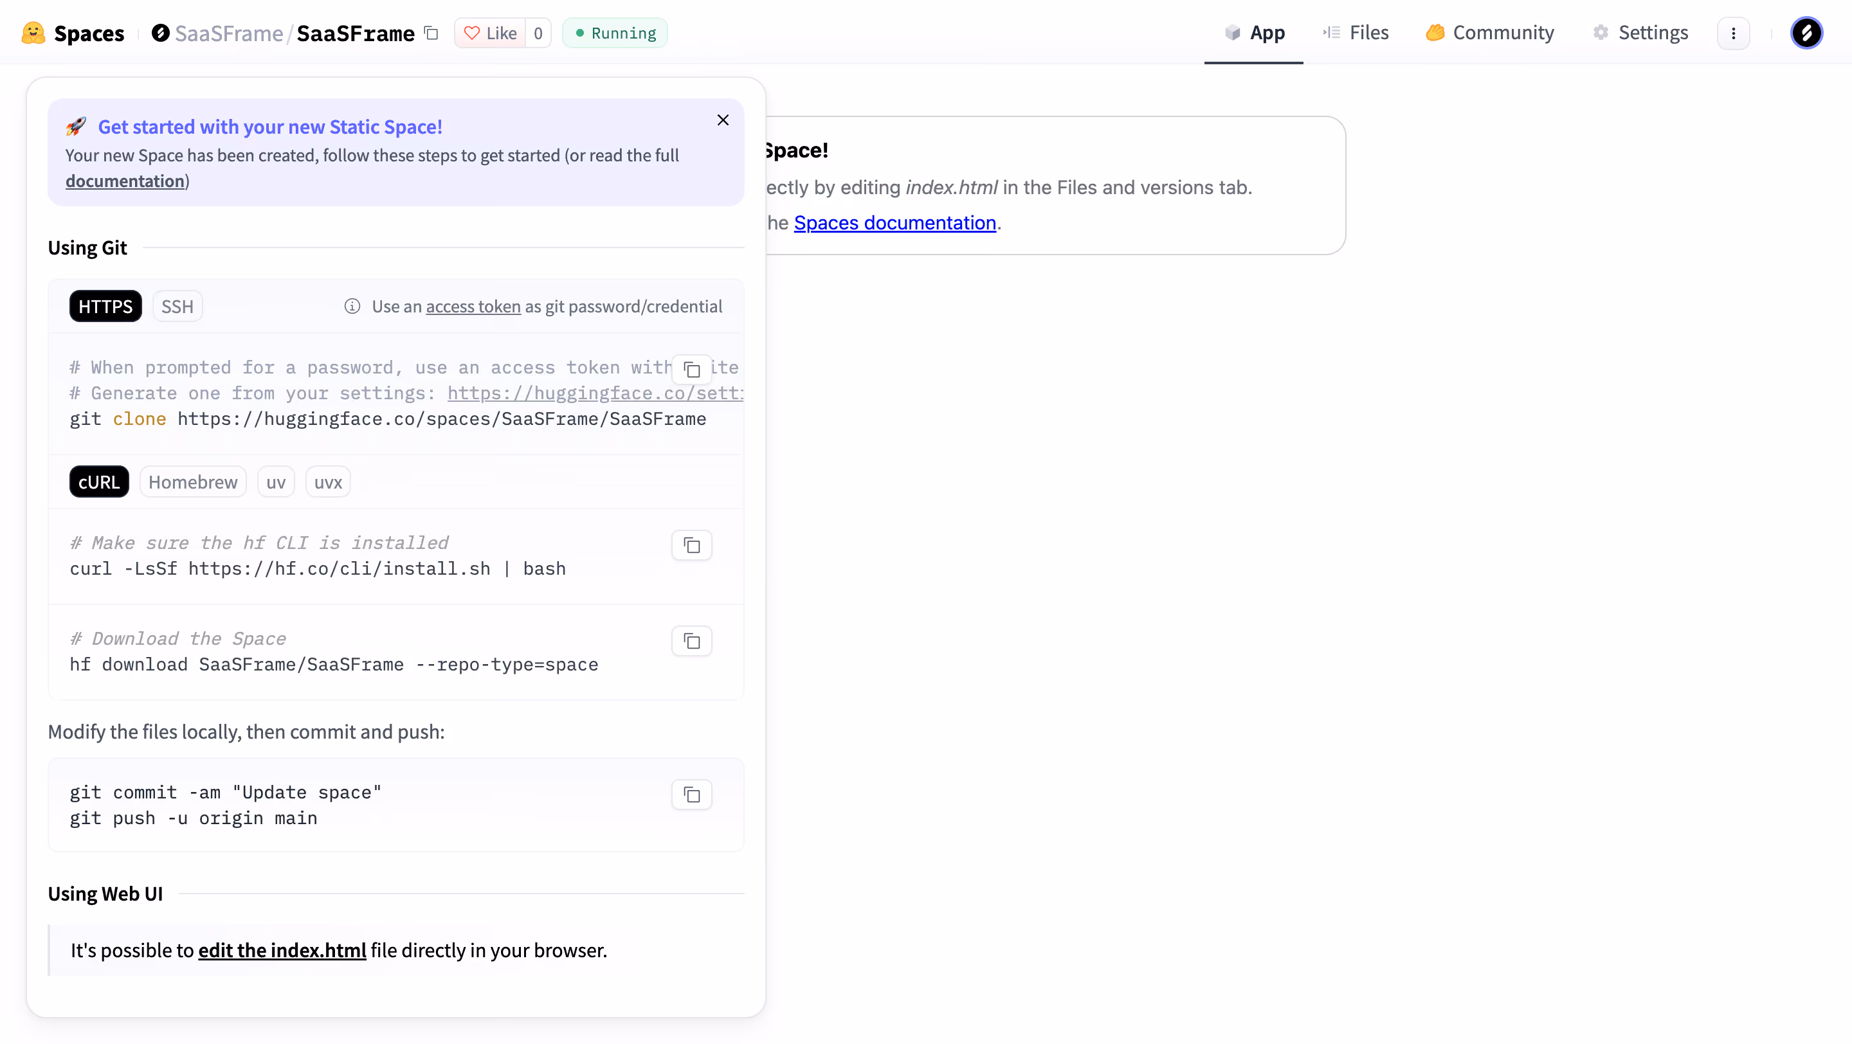Copy the curl install command

point(692,545)
